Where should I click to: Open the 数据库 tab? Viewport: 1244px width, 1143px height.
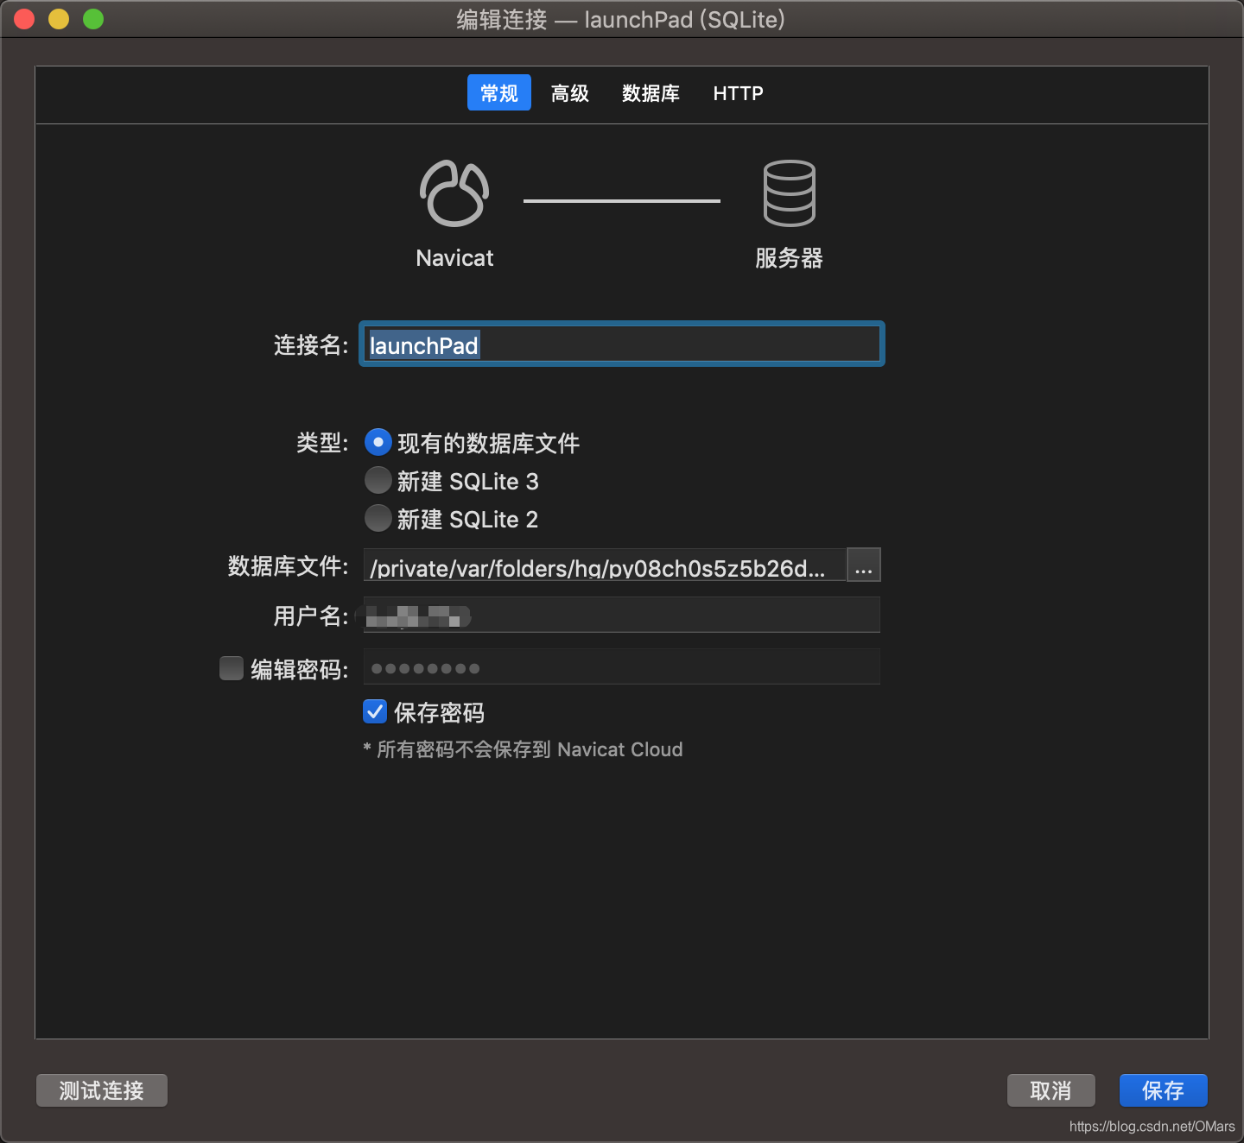651,92
